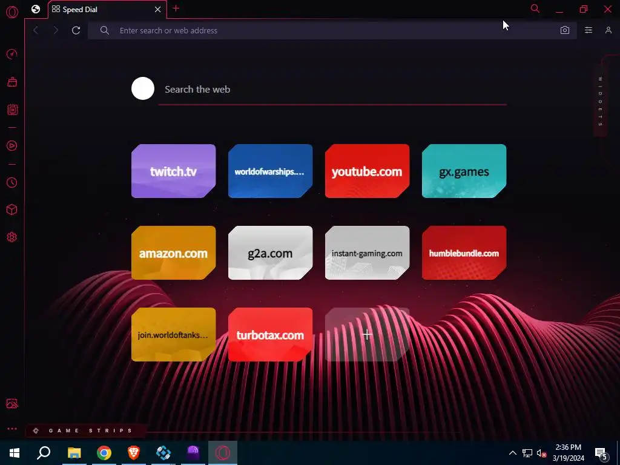
Task: Open the turbotax.com speed dial tile
Action: click(x=271, y=334)
